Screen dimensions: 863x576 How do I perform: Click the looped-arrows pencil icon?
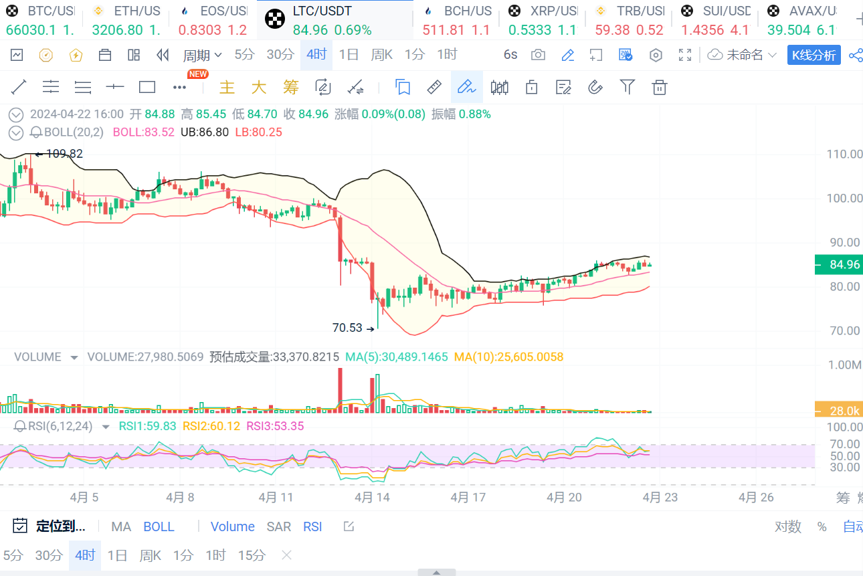pyautogui.click(x=322, y=87)
